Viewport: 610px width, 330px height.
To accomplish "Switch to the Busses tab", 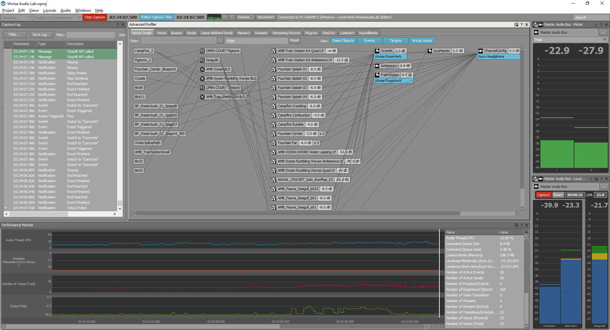I will [x=176, y=33].
